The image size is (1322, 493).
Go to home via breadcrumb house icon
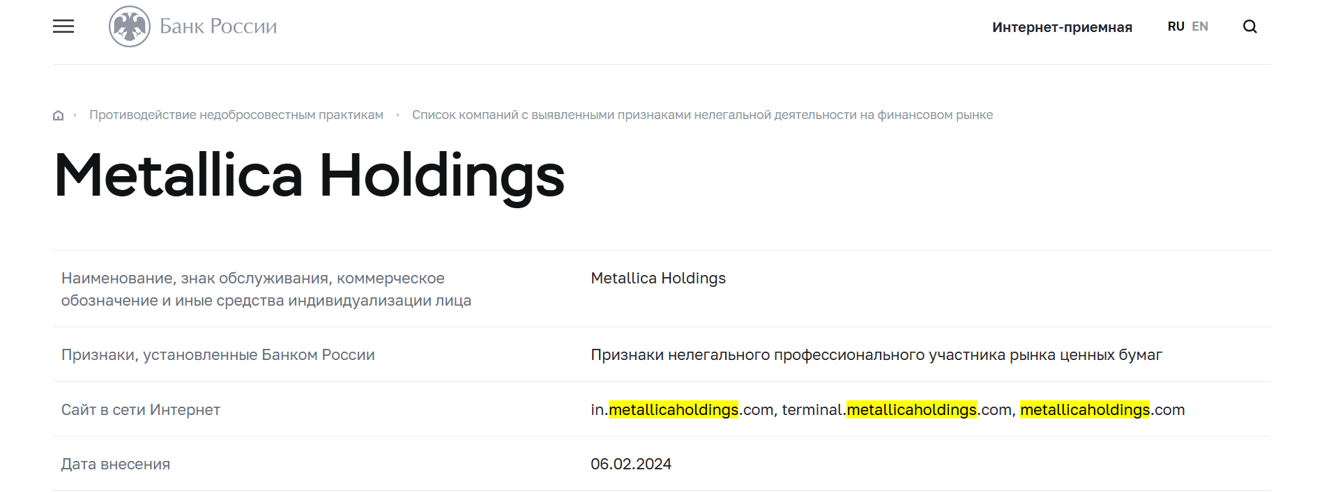pos(59,116)
